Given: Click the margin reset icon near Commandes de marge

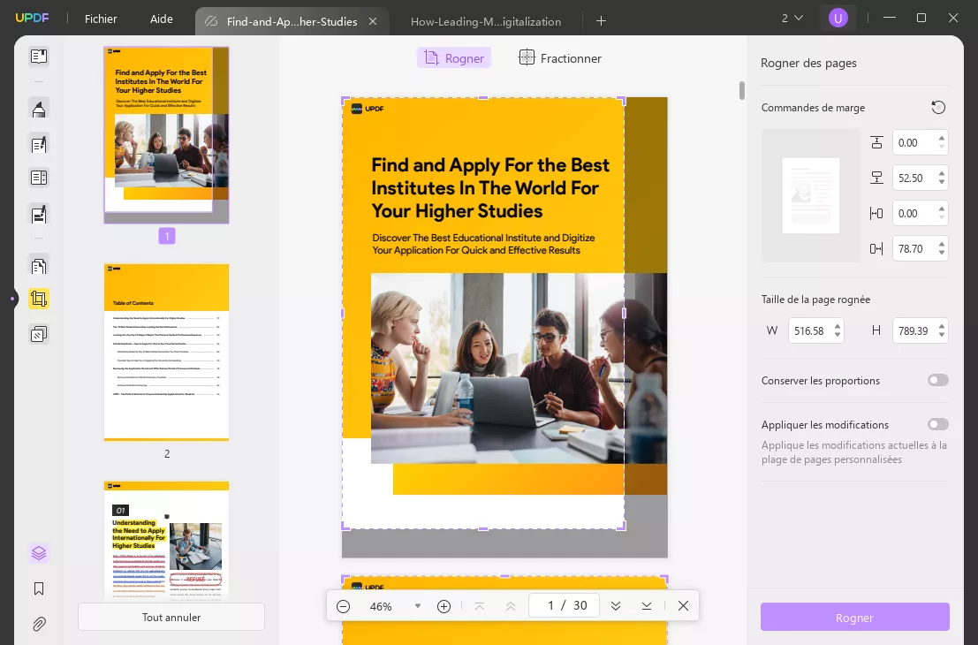Looking at the screenshot, I should pos(938,107).
